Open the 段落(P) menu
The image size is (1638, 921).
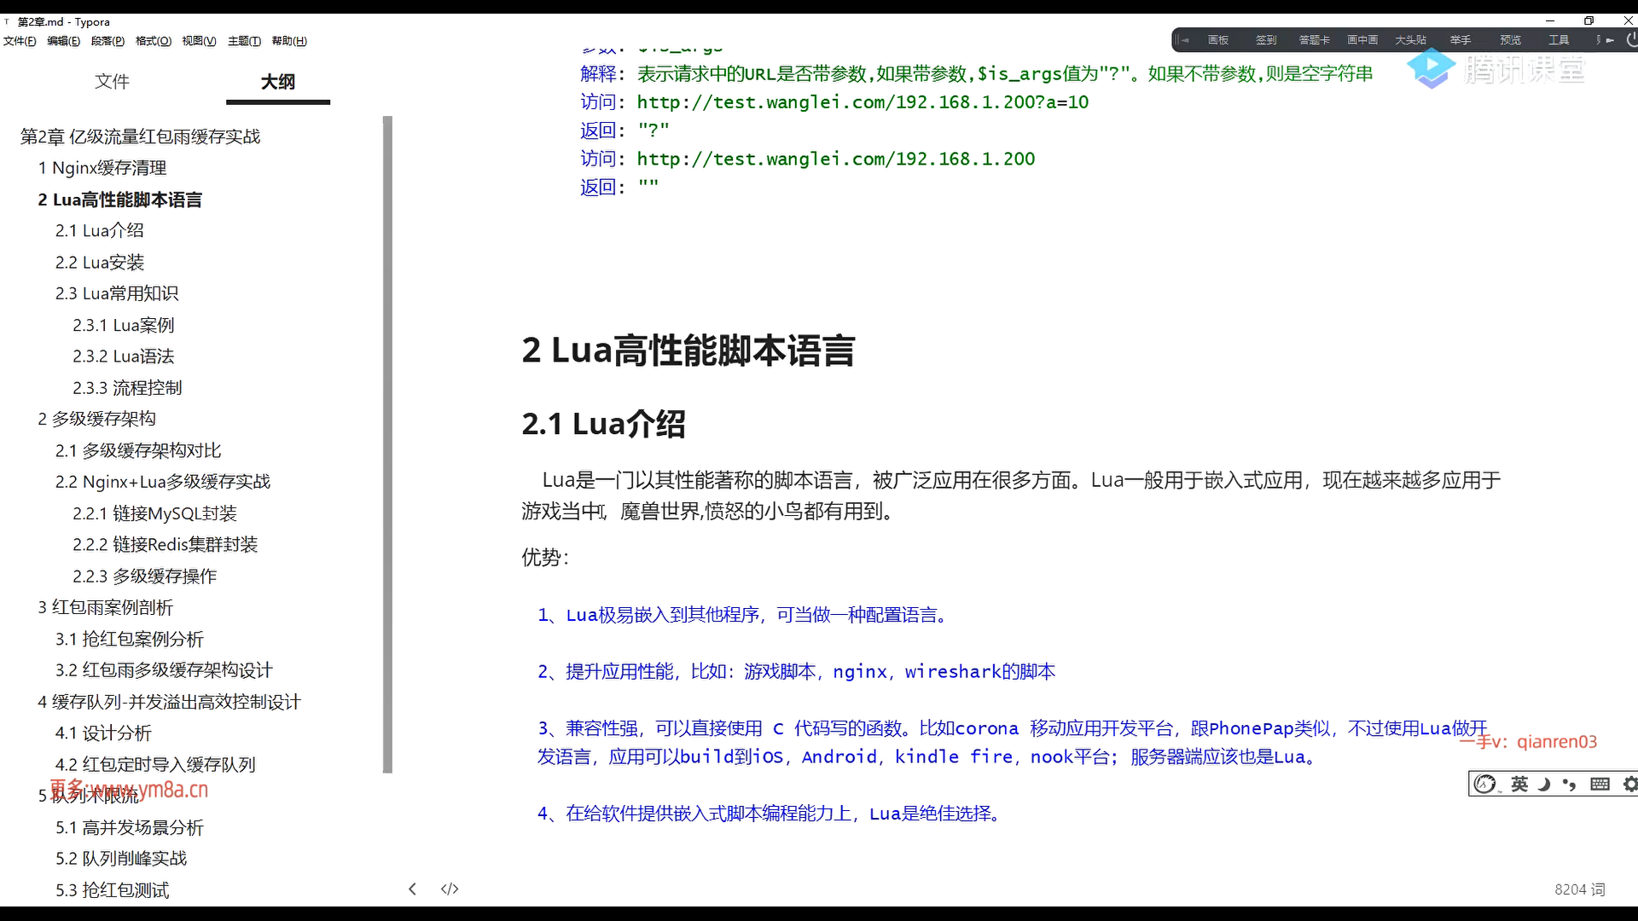pos(107,41)
